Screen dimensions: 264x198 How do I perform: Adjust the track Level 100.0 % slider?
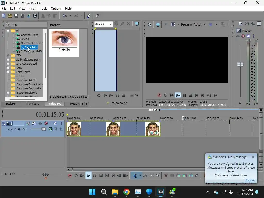(x=43, y=129)
